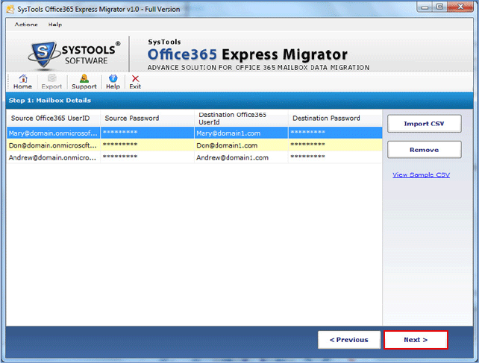
Task: Click the SysTools app icon in title bar
Action: [x=10, y=9]
